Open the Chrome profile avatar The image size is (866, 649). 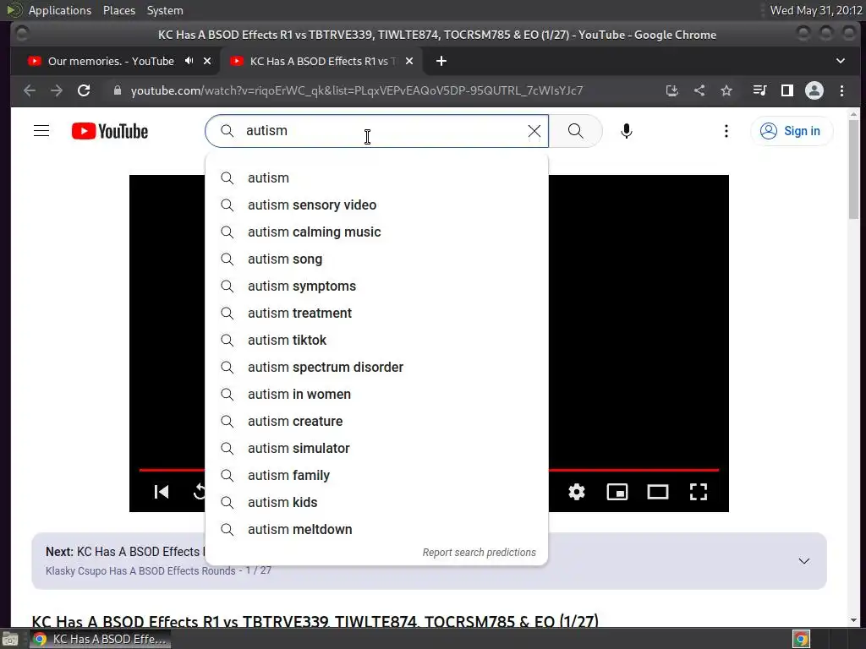(x=814, y=90)
